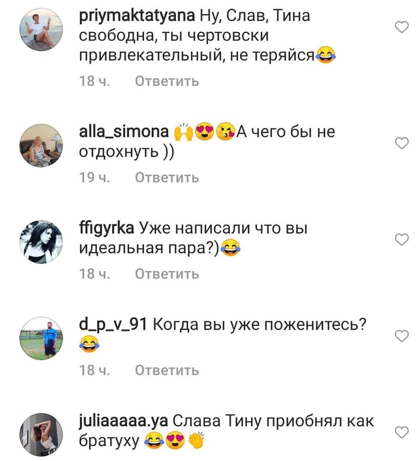Open the ffigyrka username link
Image resolution: width=418 pixels, height=461 pixels.
pos(106,229)
